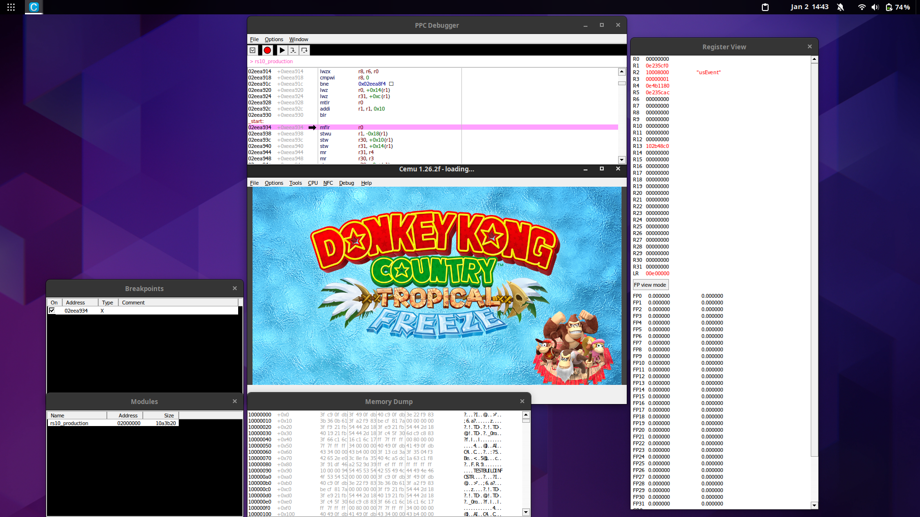Click the goto address toolbar icon in PPC Debugger
The height and width of the screenshot is (517, 920).
point(253,50)
